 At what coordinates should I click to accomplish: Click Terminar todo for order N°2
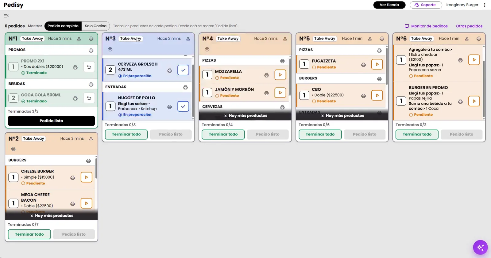click(x=29, y=234)
